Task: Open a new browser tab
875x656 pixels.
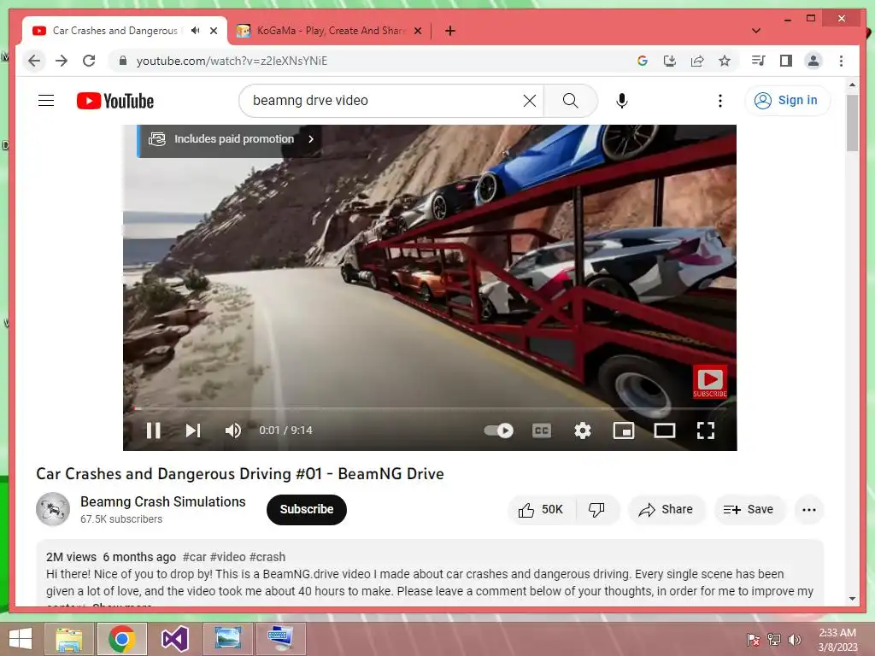Action: click(450, 31)
